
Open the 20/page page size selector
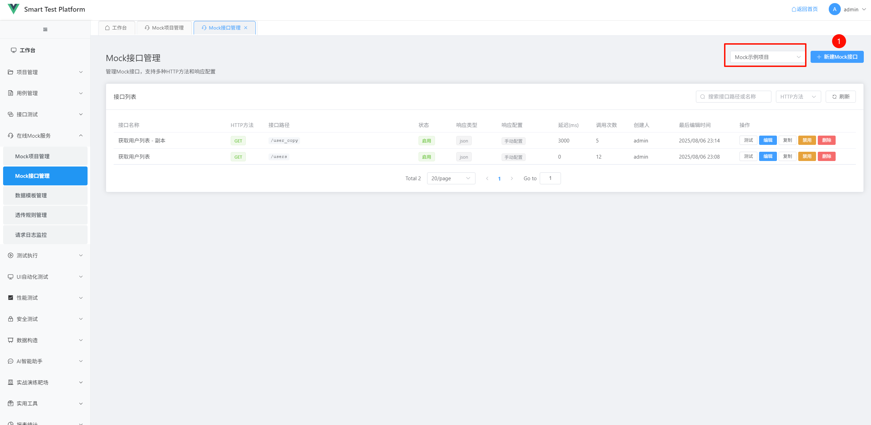451,179
